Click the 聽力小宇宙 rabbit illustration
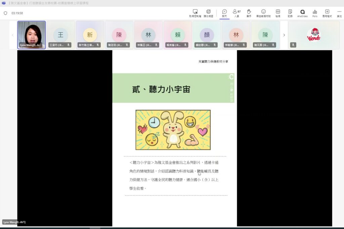 click(173, 130)
